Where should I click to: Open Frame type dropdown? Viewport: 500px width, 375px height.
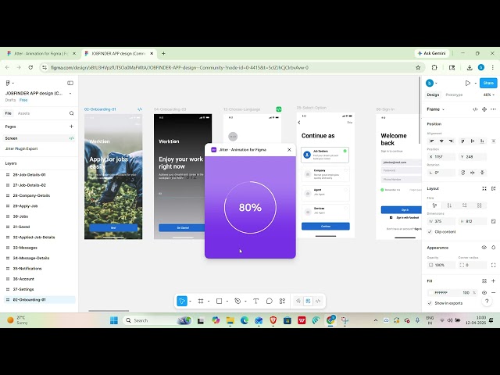(x=436, y=109)
